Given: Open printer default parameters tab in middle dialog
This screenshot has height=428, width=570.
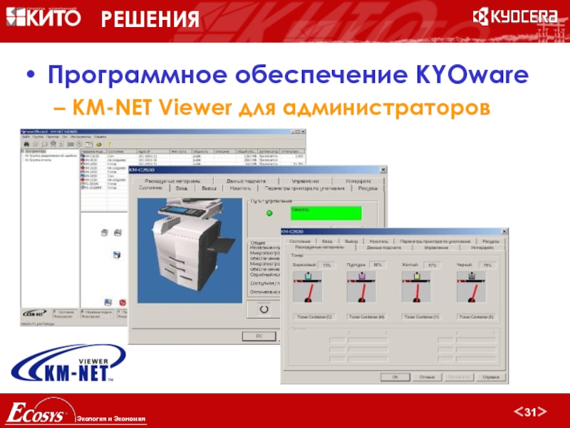Looking at the screenshot, I should tap(305, 188).
